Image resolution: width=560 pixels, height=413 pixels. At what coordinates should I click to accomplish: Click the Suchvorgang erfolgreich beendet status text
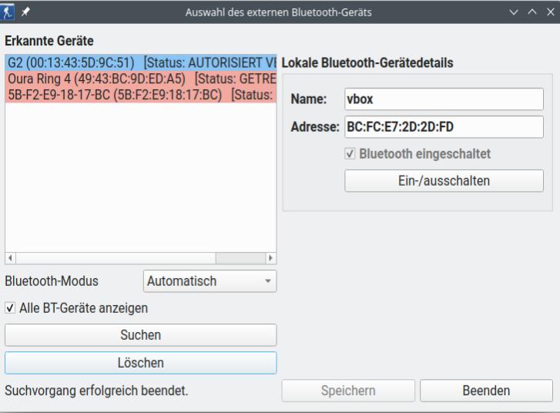96,391
